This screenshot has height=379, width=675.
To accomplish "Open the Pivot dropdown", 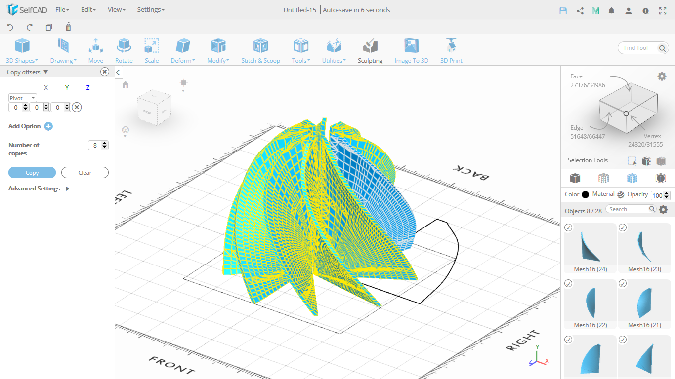I will pos(23,98).
